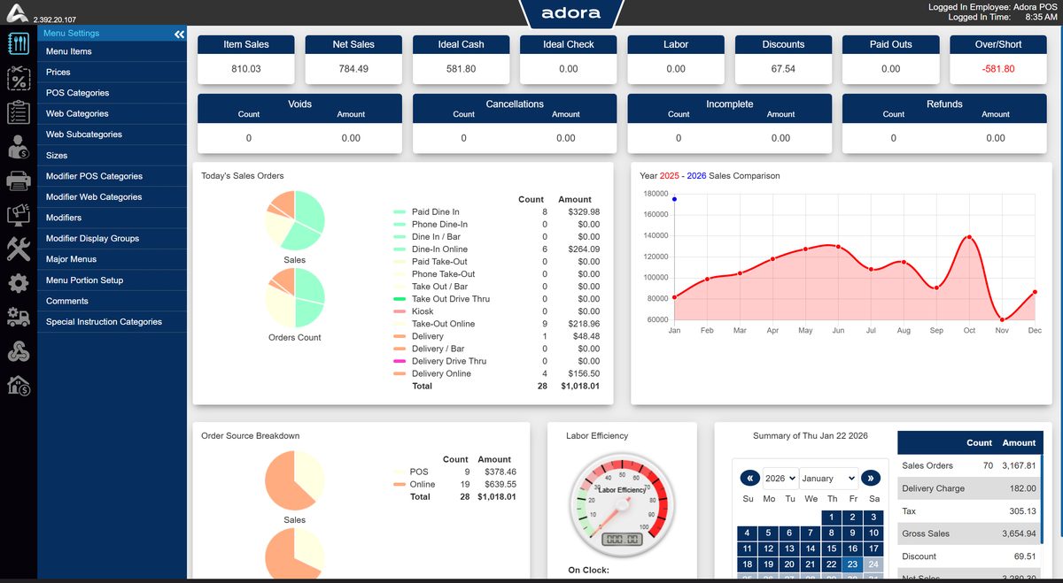The height and width of the screenshot is (583, 1063).
Task: Go to next month in calendar
Action: point(871,478)
